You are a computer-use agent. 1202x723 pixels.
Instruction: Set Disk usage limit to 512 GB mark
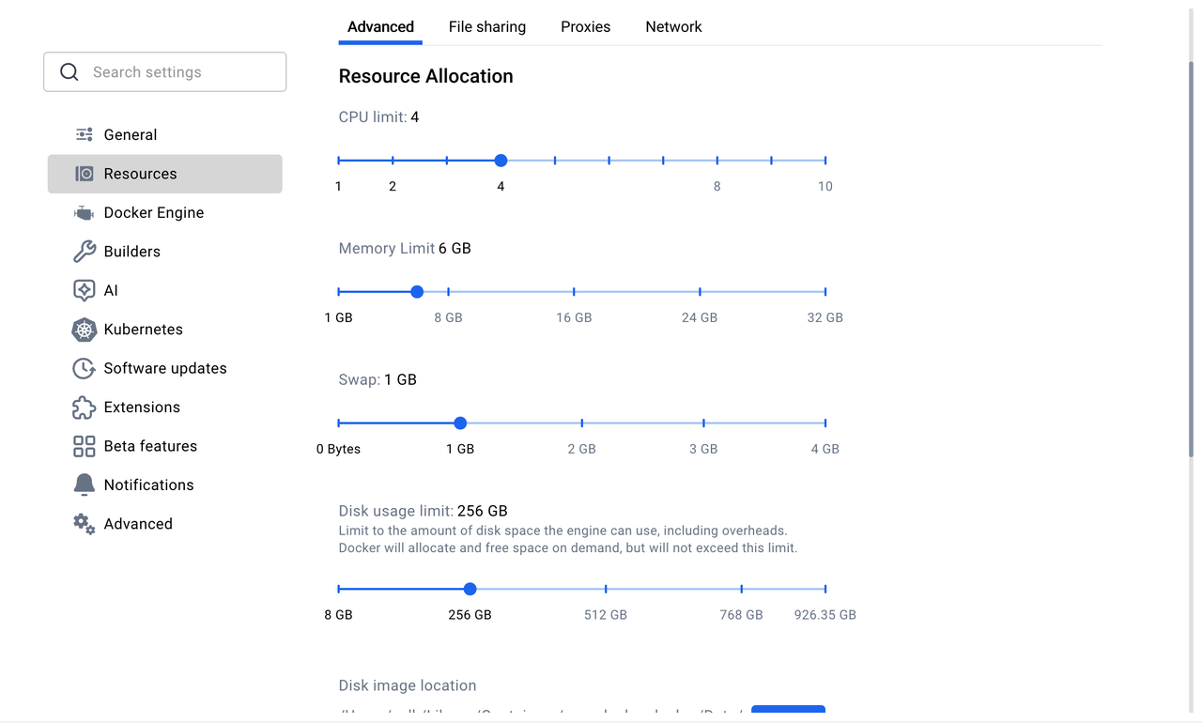[606, 590]
